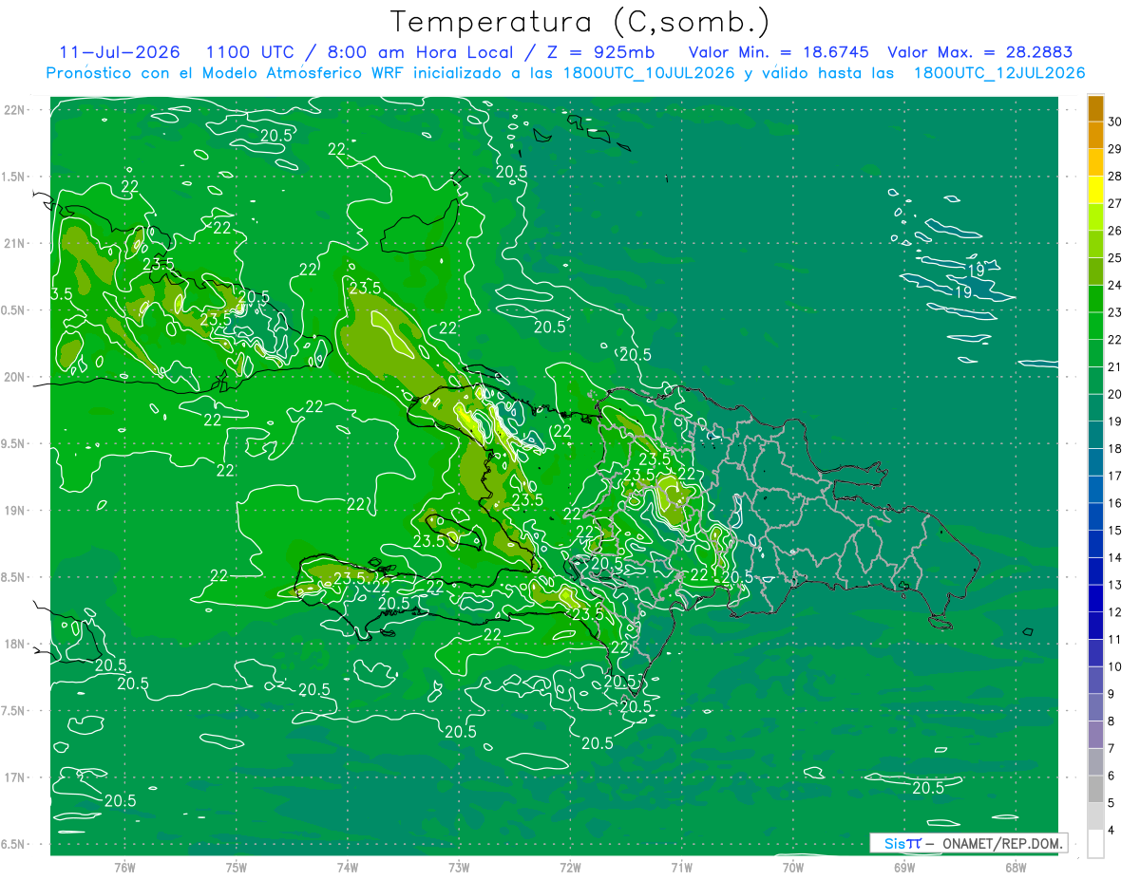Click the colorbar value label 5
The image size is (1140, 880).
1111,802
